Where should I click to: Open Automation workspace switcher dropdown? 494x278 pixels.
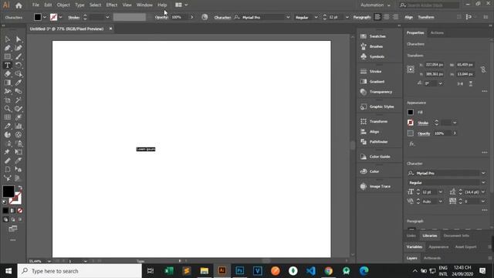(x=375, y=5)
